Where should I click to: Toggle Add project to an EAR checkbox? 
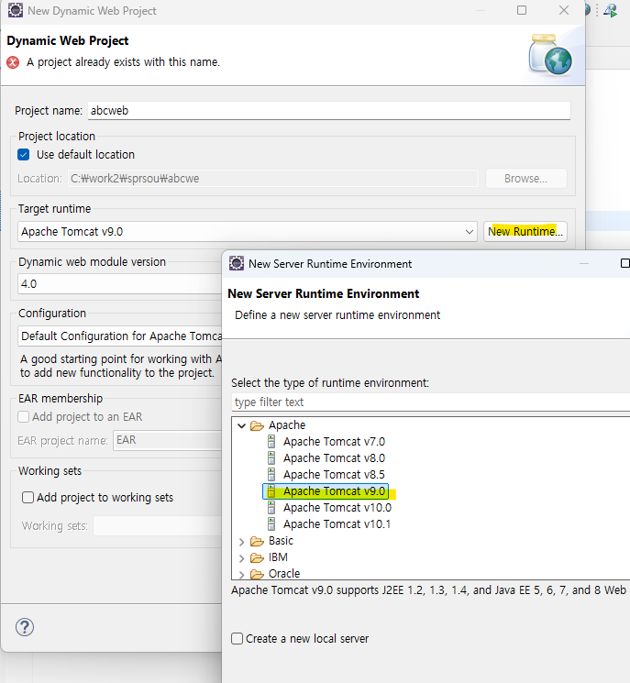[24, 417]
